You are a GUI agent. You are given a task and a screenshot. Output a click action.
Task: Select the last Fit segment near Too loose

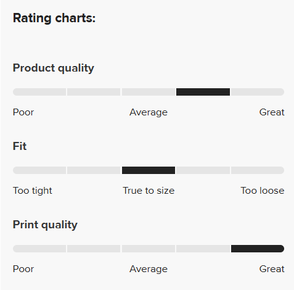coord(258,170)
